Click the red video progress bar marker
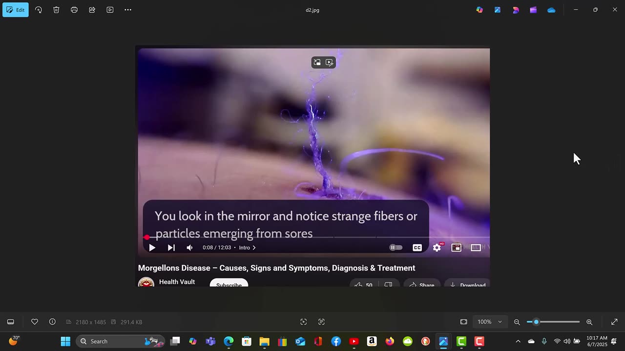This screenshot has height=351, width=625. pyautogui.click(x=146, y=237)
